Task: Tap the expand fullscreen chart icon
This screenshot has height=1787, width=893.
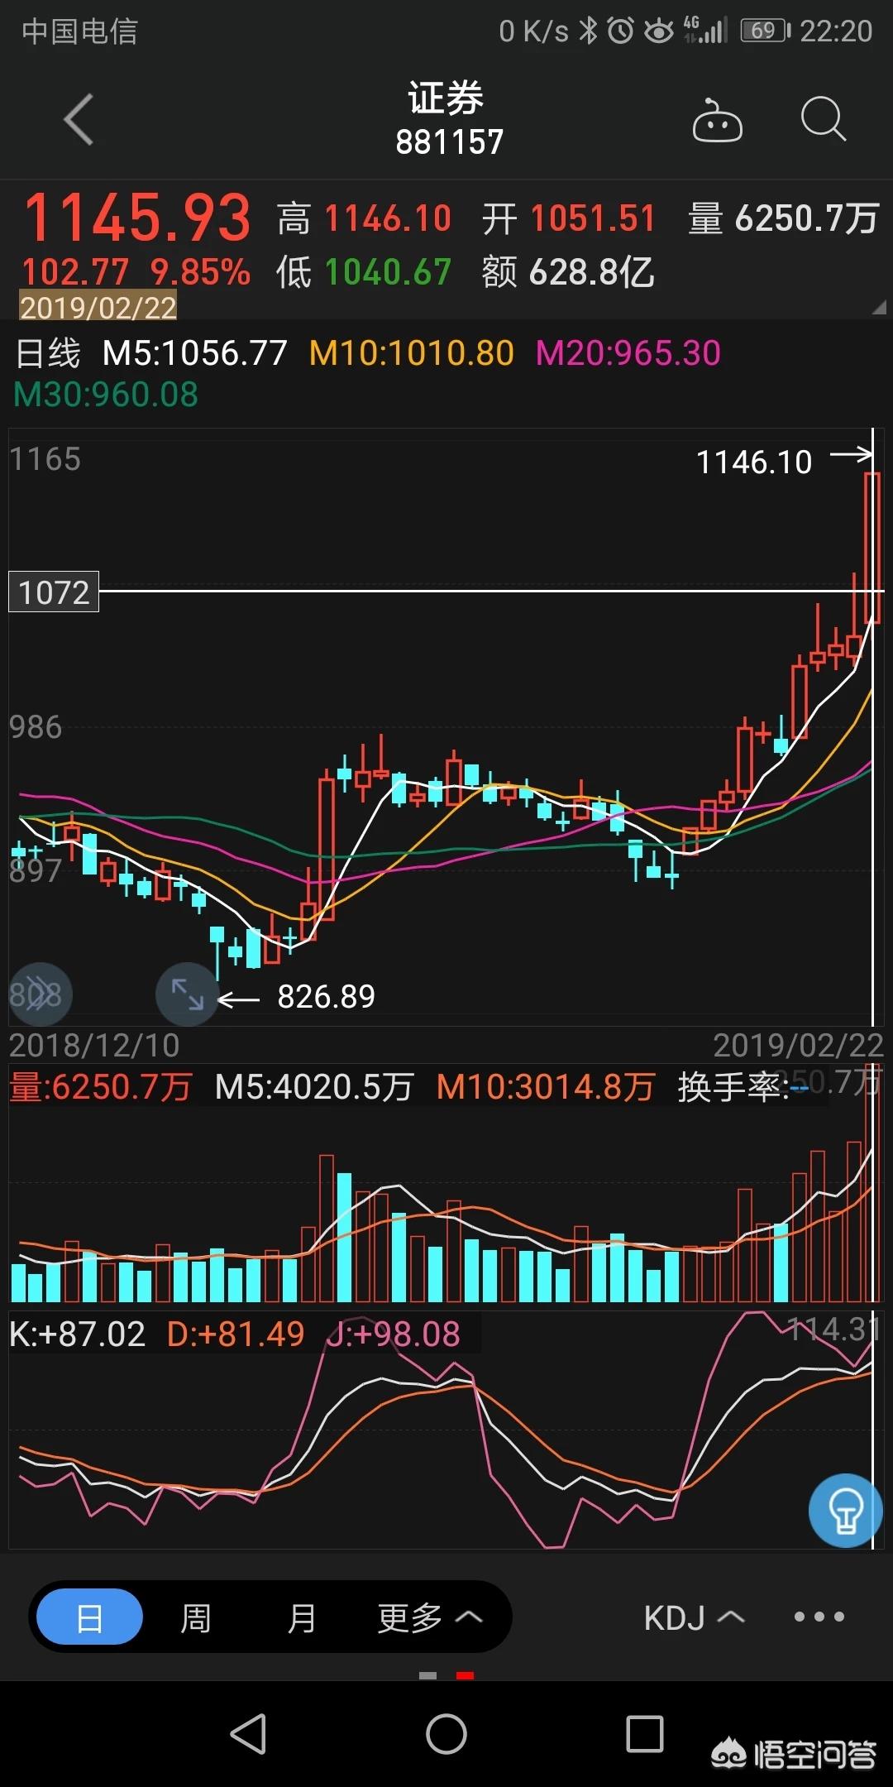Action: tap(188, 994)
